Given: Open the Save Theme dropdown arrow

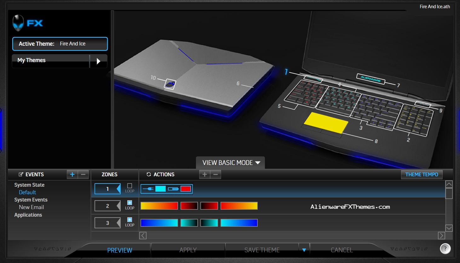Looking at the screenshot, I should coord(304,250).
